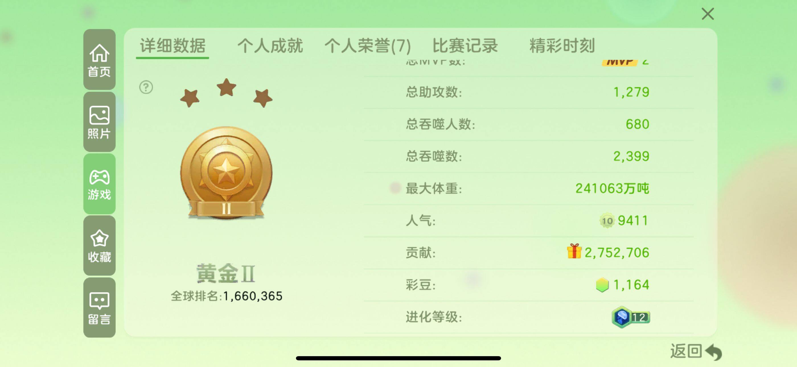Screen dimensions: 797x367
Task: Click the question mark help icon
Action: click(146, 87)
